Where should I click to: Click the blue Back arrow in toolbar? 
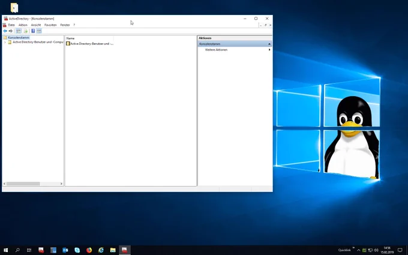[x=5, y=31]
